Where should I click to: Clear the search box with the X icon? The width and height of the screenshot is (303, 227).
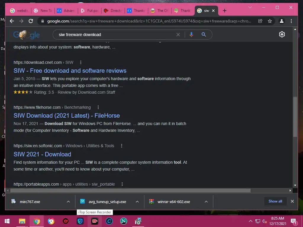[178, 35]
